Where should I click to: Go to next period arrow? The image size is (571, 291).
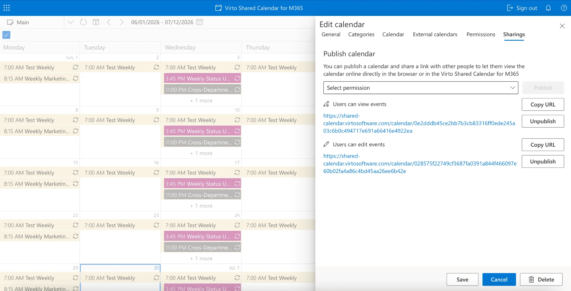click(121, 22)
